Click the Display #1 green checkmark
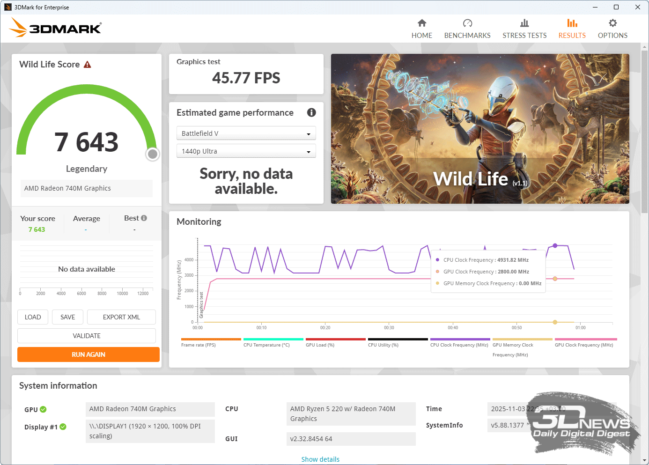 coord(63,427)
